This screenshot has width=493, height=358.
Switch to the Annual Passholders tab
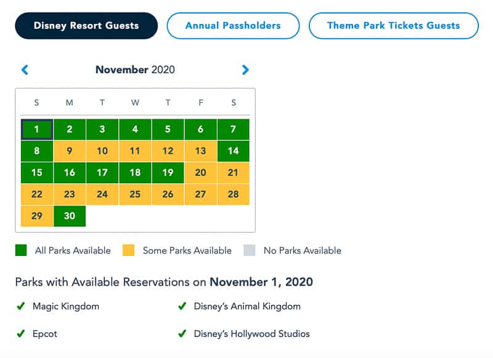tap(233, 25)
